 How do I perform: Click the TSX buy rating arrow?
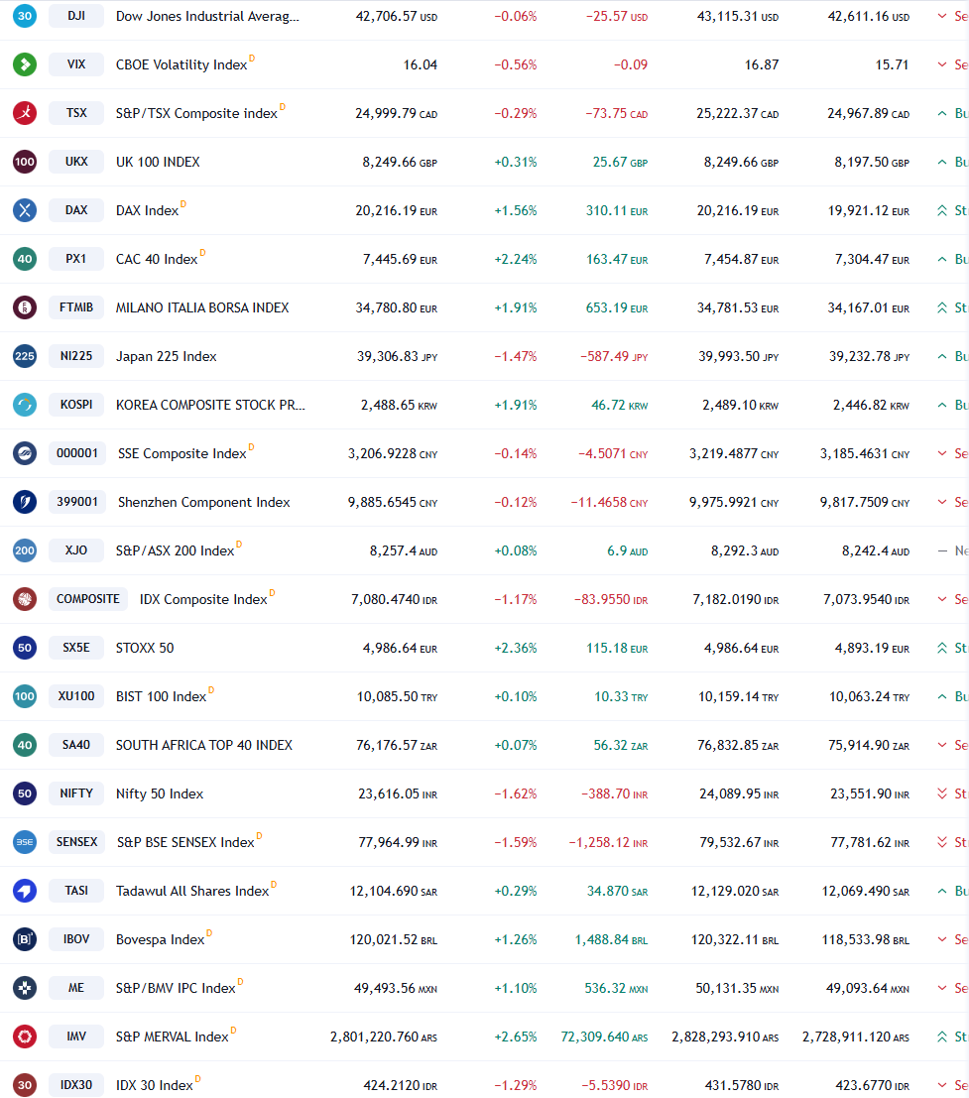(x=941, y=113)
